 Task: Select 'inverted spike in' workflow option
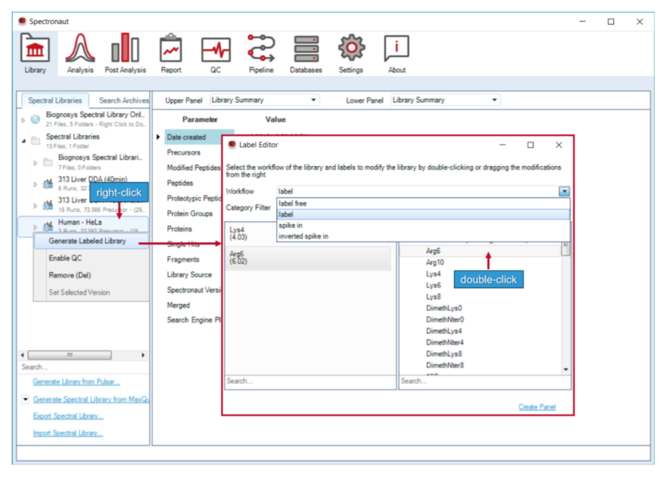click(x=423, y=236)
